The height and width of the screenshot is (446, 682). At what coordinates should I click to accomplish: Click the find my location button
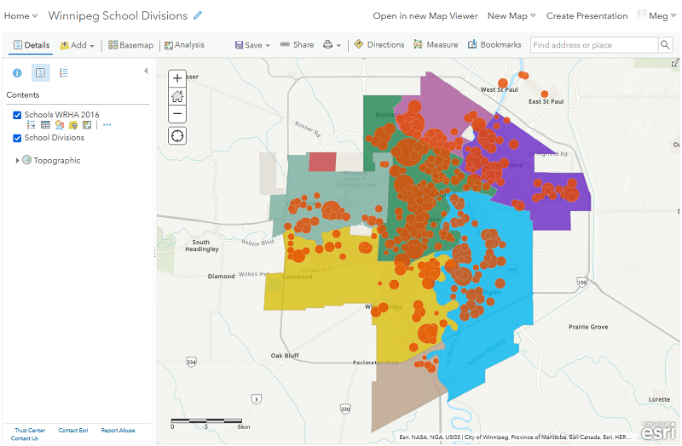click(177, 135)
